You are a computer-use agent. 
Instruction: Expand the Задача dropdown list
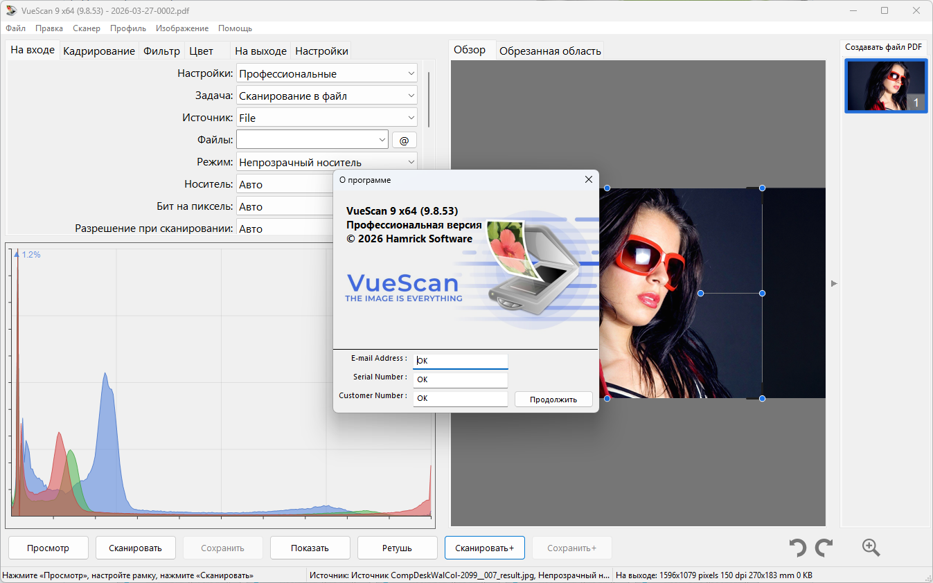pyautogui.click(x=326, y=96)
